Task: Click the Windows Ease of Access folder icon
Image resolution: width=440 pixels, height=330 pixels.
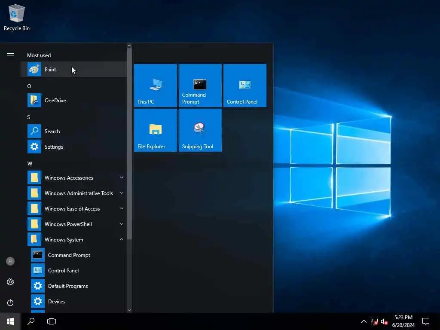Action: [x=34, y=208]
